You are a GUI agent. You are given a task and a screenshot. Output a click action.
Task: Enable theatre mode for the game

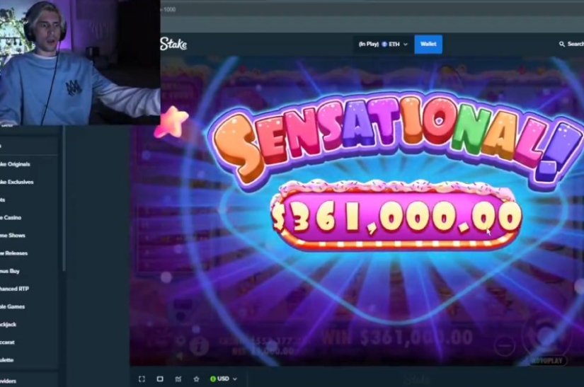coord(160,379)
